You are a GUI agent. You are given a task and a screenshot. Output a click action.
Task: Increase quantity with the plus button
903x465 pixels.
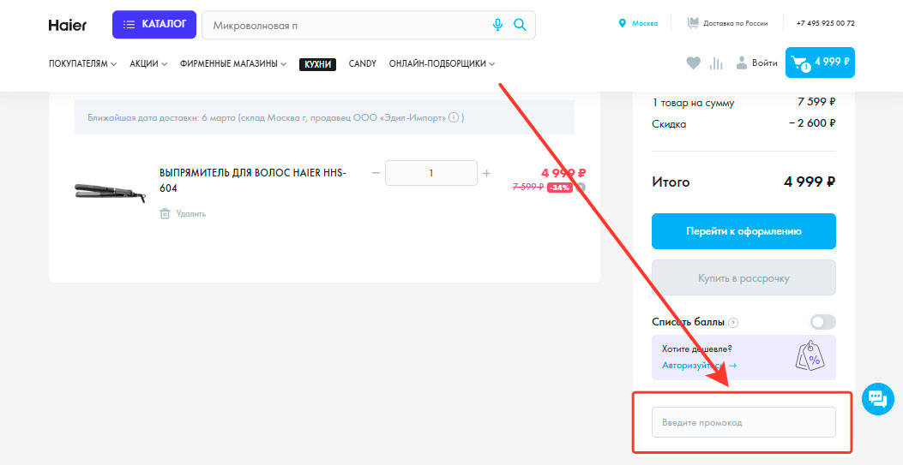click(x=487, y=173)
